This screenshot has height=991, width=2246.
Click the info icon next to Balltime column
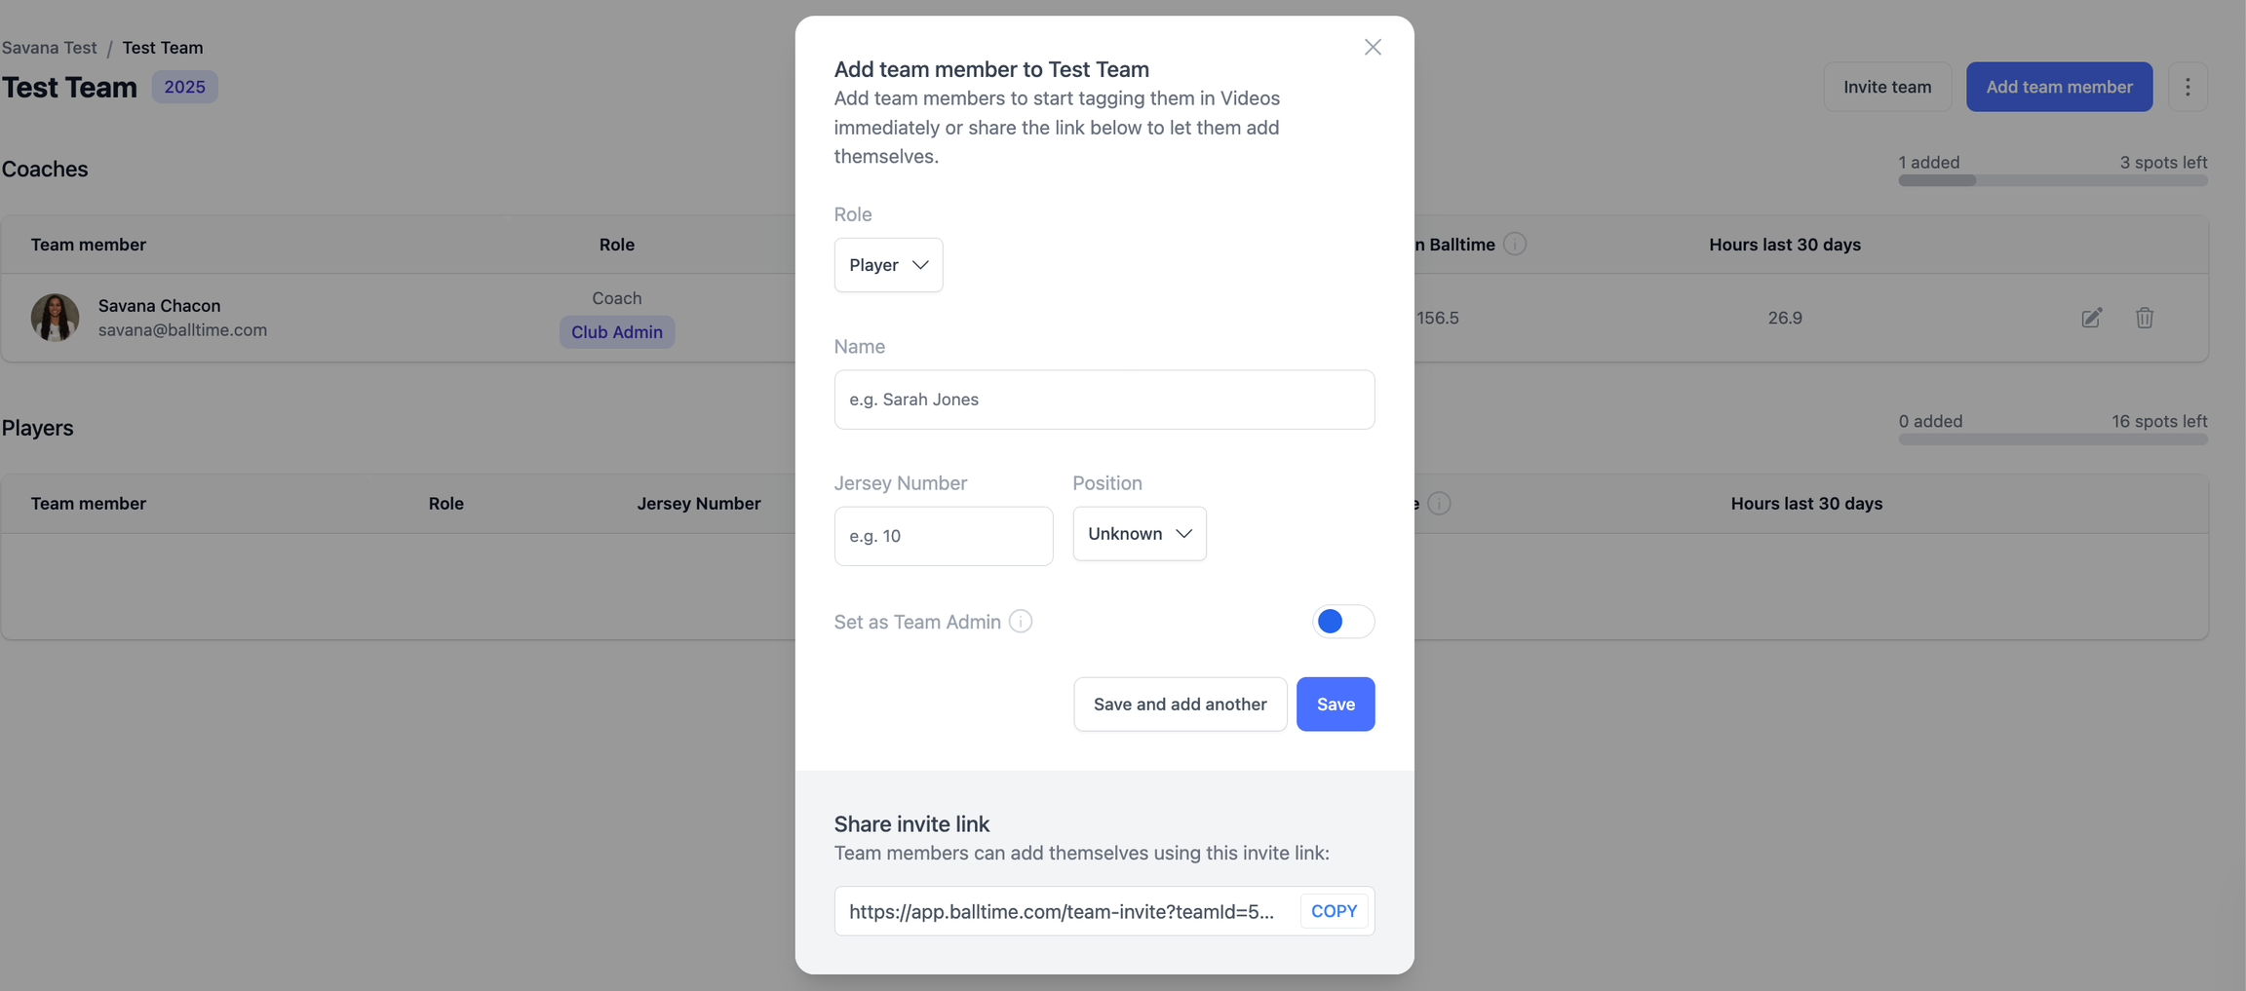[1514, 244]
